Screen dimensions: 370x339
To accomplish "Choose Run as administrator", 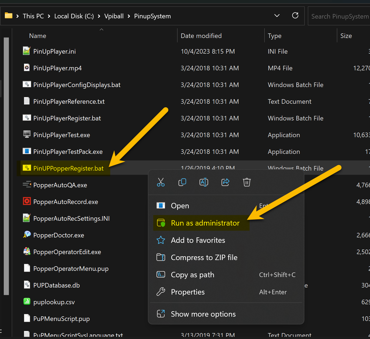I will coord(205,223).
